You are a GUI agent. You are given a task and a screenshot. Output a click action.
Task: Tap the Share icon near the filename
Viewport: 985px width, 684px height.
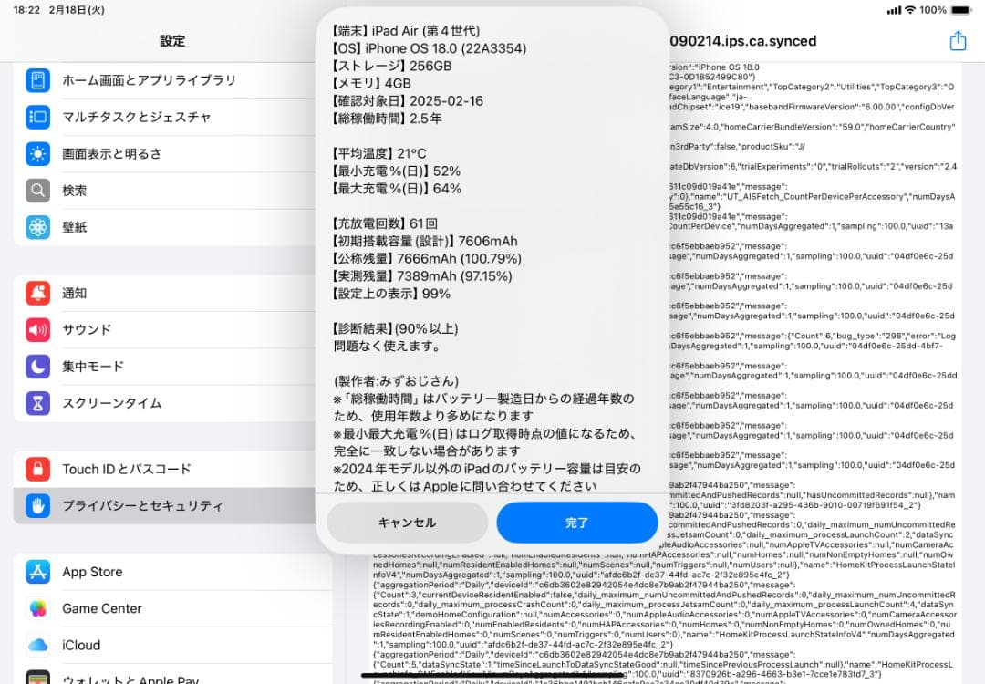957,40
